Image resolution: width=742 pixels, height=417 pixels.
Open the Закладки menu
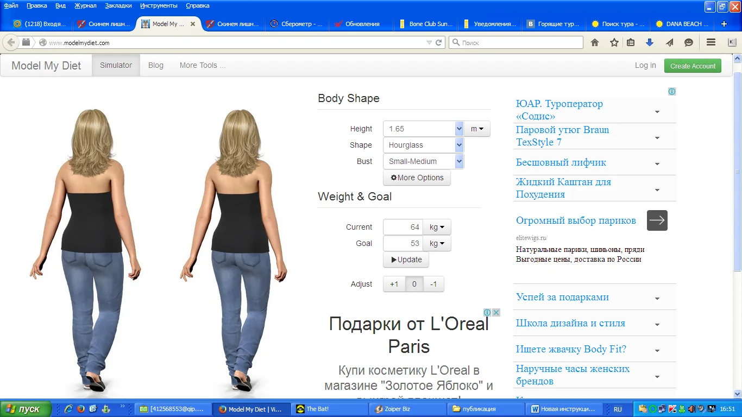tap(118, 5)
